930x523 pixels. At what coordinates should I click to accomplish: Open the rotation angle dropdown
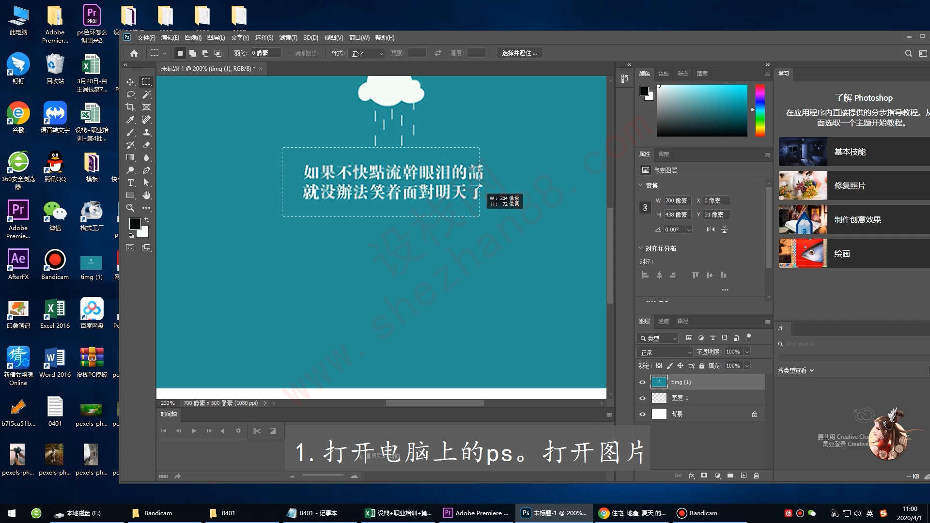[688, 230]
